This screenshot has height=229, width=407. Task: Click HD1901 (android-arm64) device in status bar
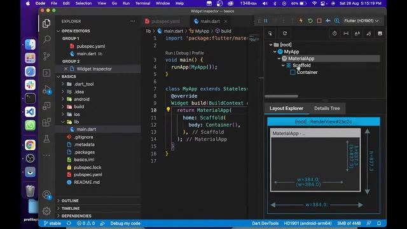pyautogui.click(x=308, y=223)
